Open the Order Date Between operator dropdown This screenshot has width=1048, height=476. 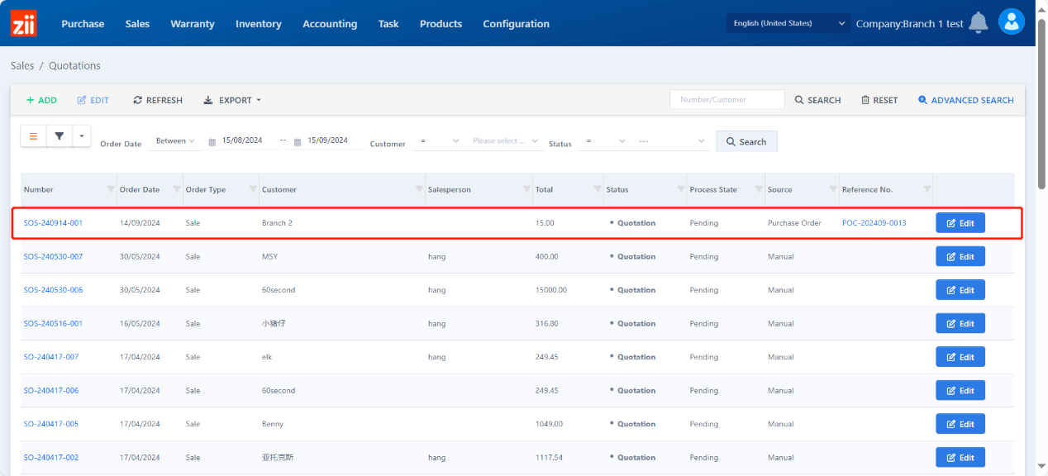coord(175,141)
